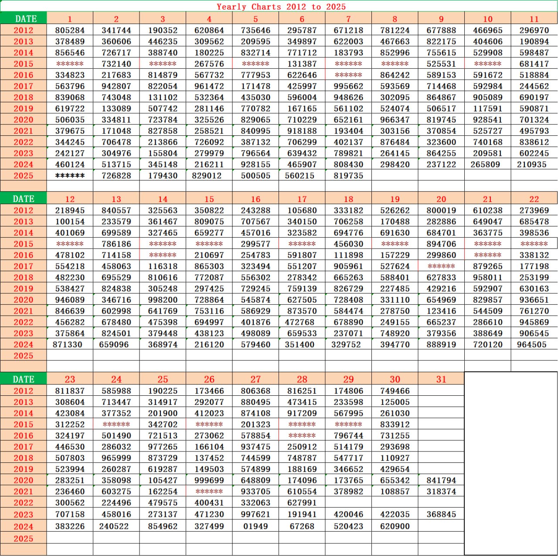
Task: Click the title "Yearly Charts 2012 to 2025"
Action: (x=281, y=7)
